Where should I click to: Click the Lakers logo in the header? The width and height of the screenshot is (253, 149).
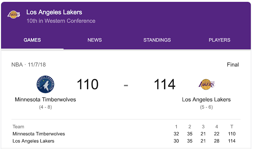point(14,15)
